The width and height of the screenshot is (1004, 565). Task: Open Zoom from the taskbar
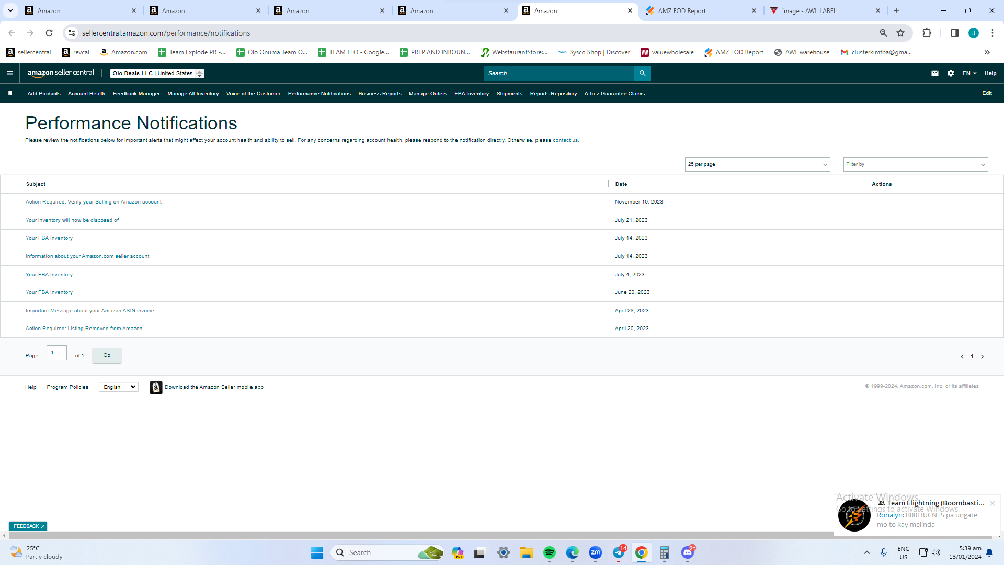click(x=596, y=552)
